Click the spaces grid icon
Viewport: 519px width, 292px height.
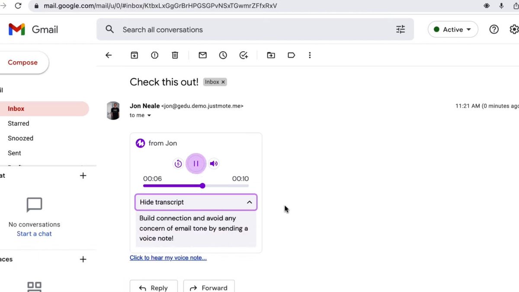34,287
